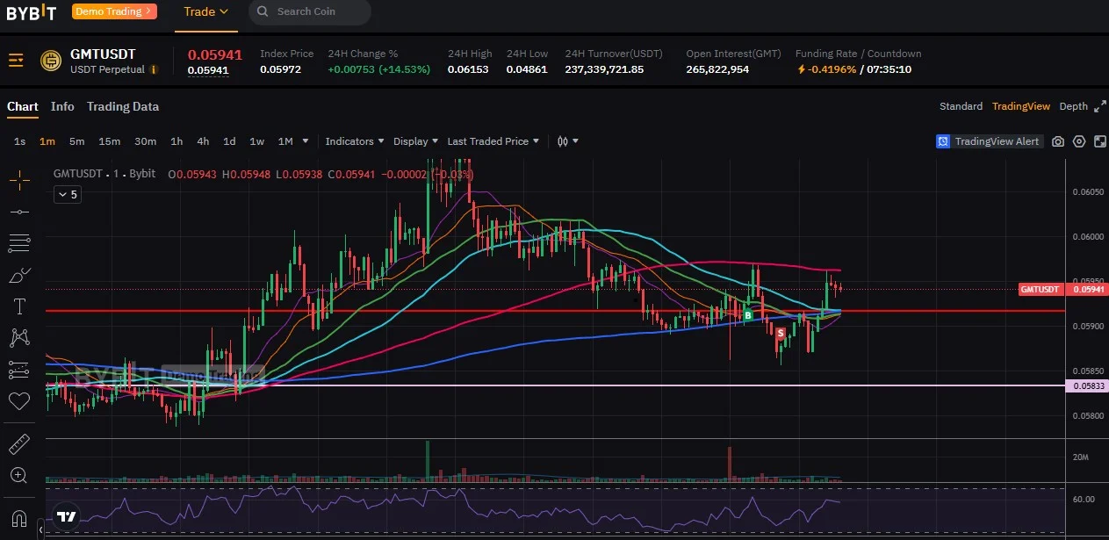Screen dimensions: 1109x540
Task: Select the 1s timeframe interval
Action: (x=19, y=141)
